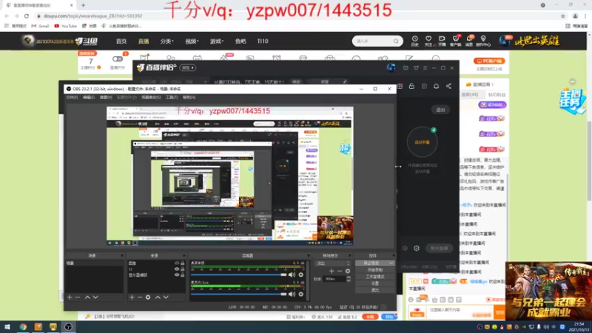Click Douyu search magnifier icon

click(396, 41)
